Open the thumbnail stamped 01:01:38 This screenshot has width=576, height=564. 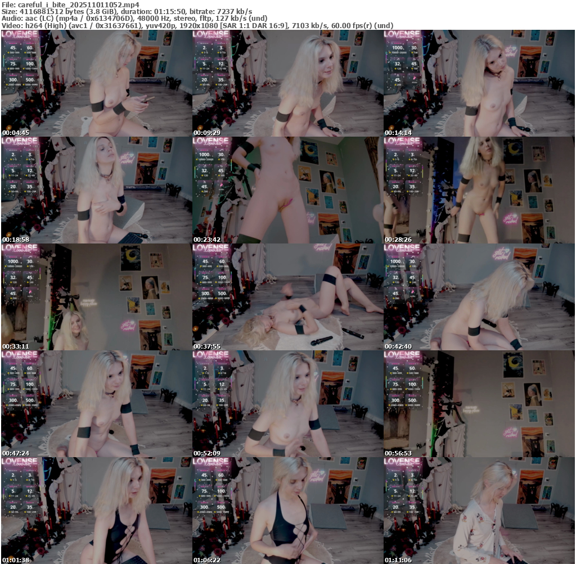(97, 511)
